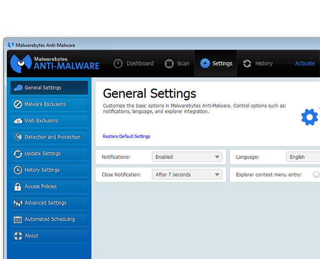Open the Settings tab

click(x=216, y=63)
